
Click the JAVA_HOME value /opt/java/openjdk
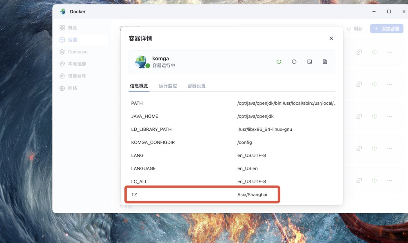coord(255,116)
